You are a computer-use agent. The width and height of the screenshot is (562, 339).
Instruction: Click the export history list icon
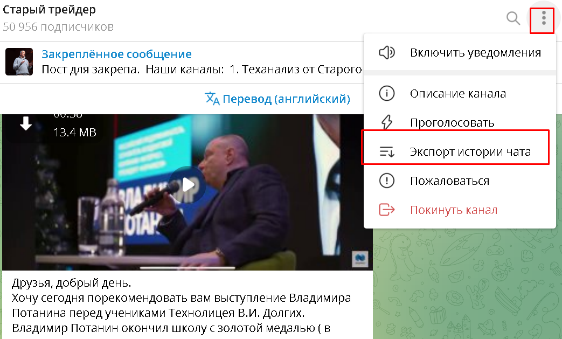pos(387,151)
